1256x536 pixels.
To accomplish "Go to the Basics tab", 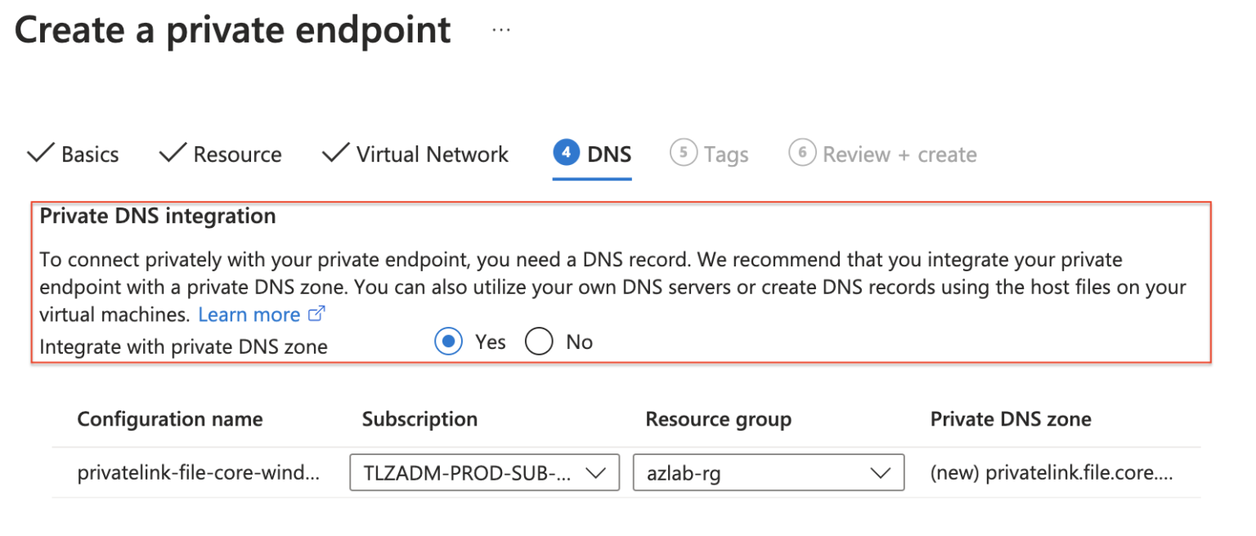I will [73, 154].
